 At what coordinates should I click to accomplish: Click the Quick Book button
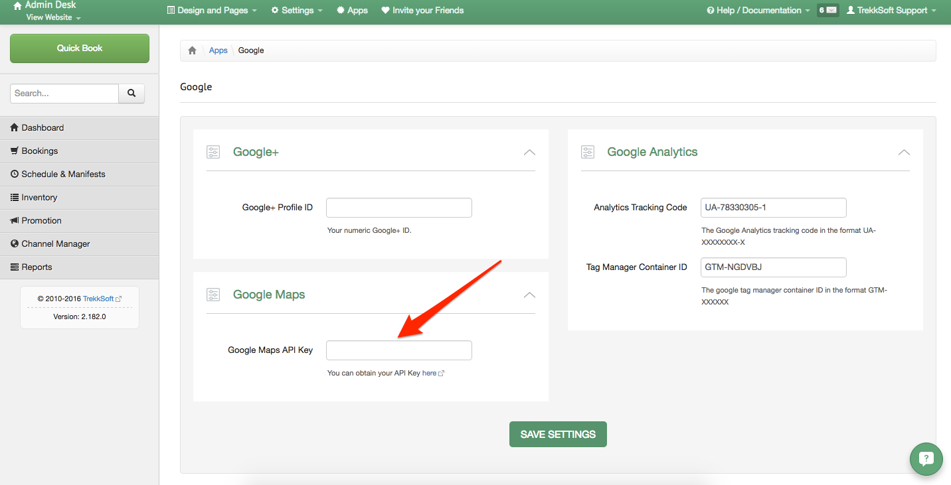(x=80, y=48)
